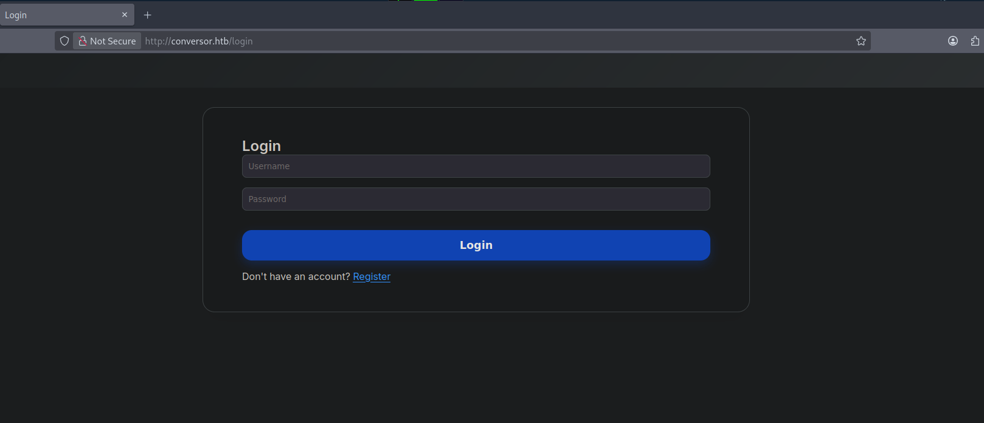
Task: Open a new tab with the plus icon
Action: coord(147,15)
